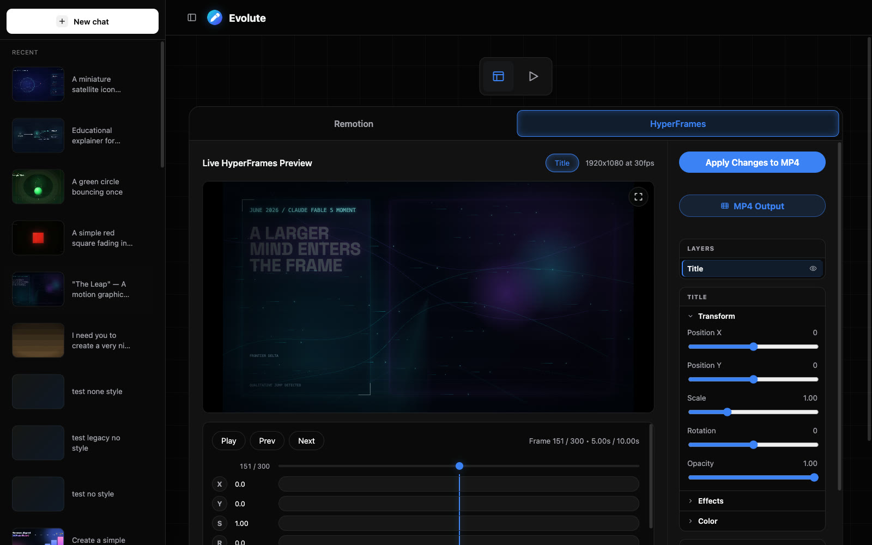Open 'A simple red square' chat thumbnail

tap(38, 238)
